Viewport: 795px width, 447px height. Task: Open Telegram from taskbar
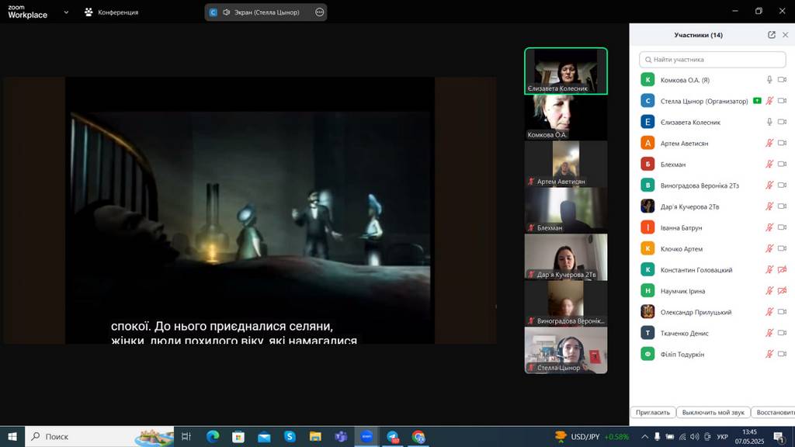[393, 436]
